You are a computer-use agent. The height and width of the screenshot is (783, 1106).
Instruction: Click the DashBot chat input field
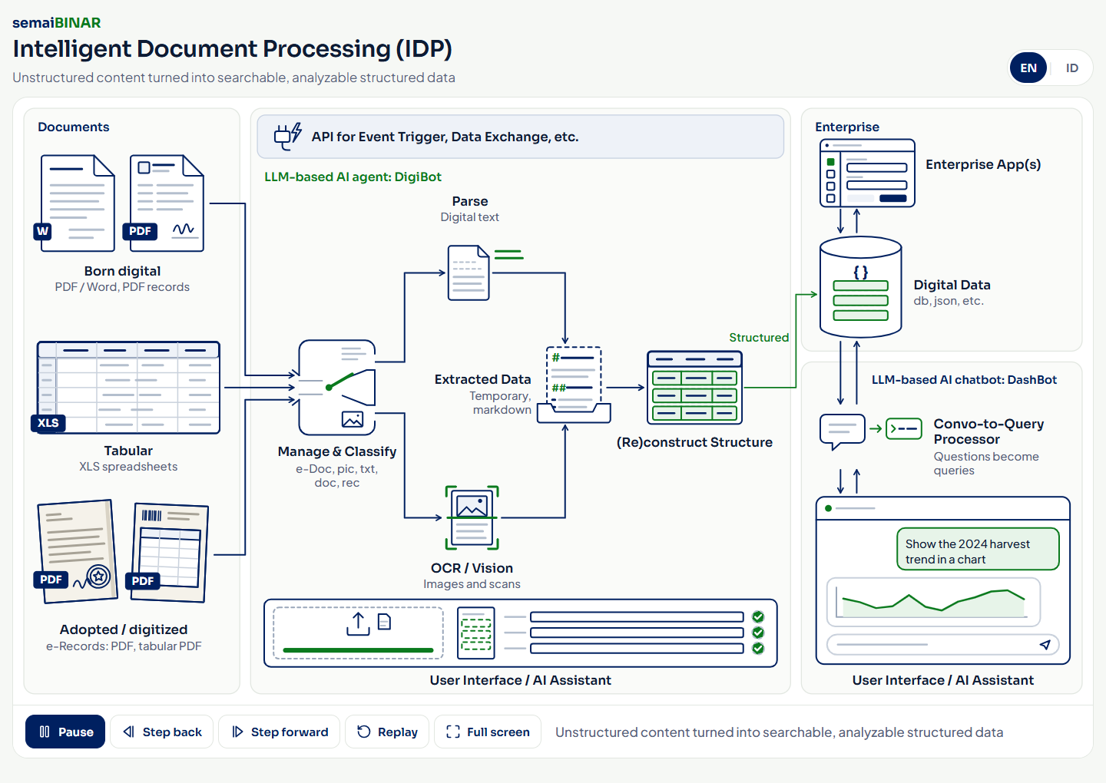tap(943, 645)
